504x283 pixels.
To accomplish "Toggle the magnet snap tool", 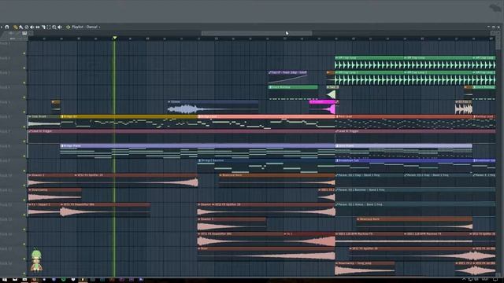I will [x=7, y=28].
